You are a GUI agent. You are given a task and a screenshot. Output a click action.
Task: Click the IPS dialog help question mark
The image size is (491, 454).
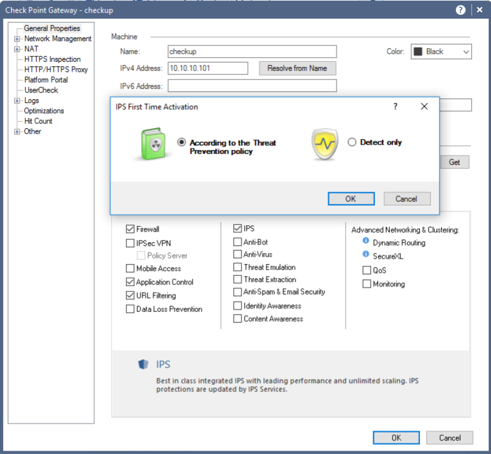[396, 107]
